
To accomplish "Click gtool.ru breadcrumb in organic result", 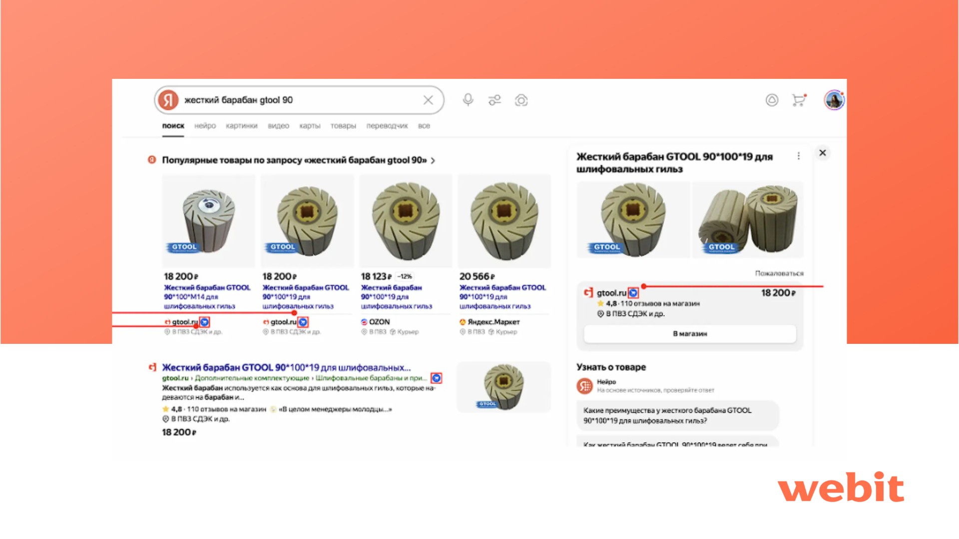I will [x=175, y=378].
